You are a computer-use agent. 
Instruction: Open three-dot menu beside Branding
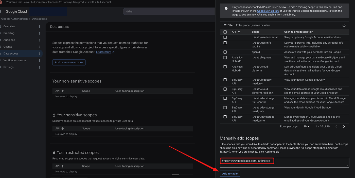40,33
